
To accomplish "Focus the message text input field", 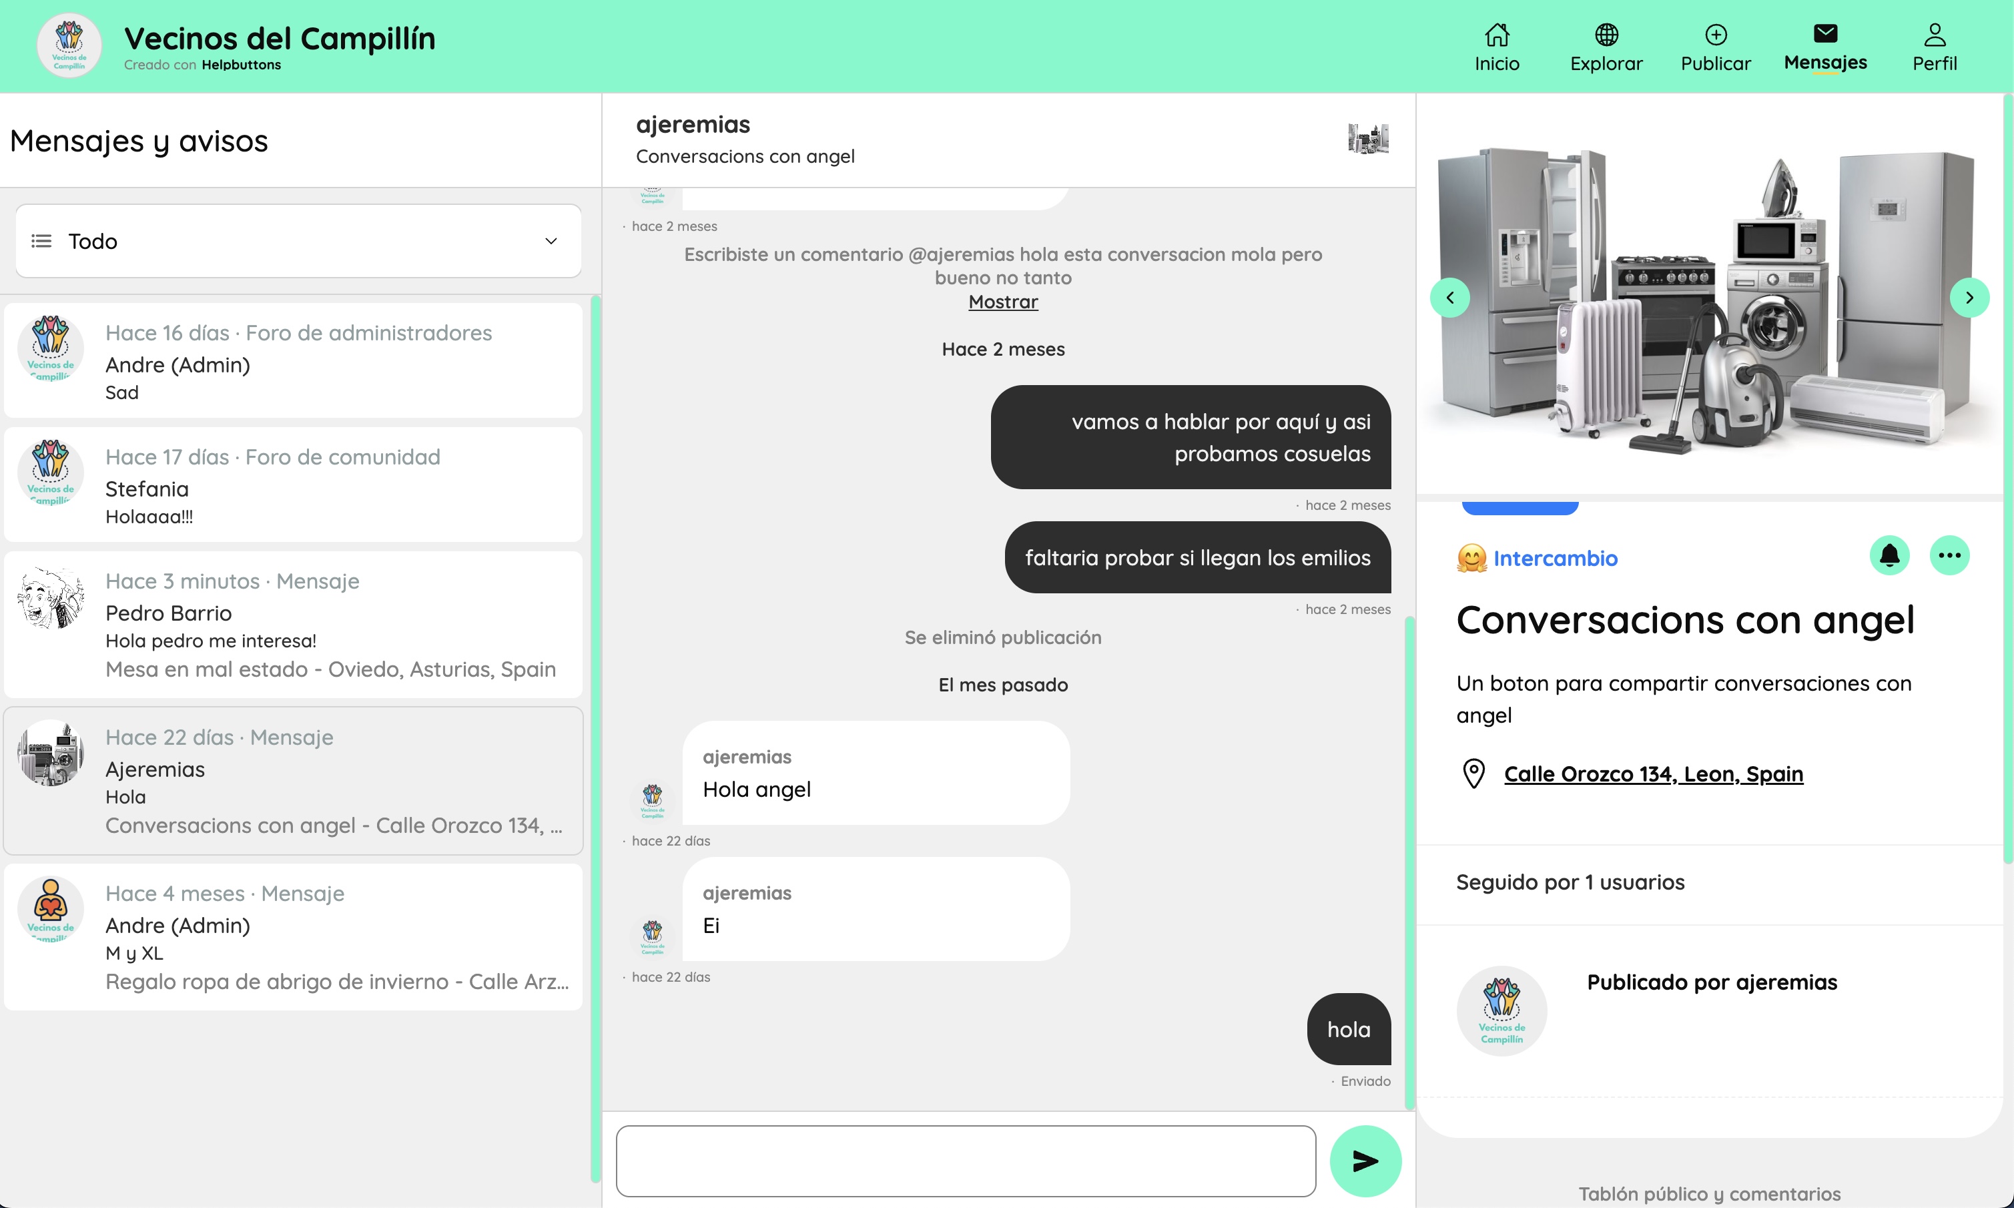I will coord(966,1161).
